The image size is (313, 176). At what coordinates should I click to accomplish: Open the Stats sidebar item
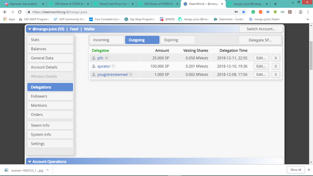pyautogui.click(x=50, y=40)
